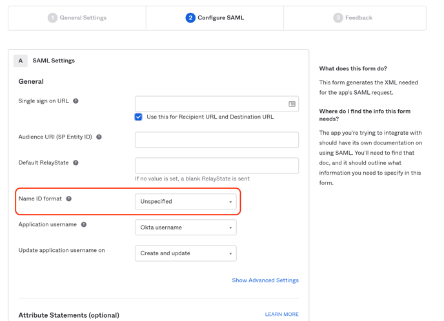Image resolution: width=444 pixels, height=321 pixels.
Task: Click the Default RelayState text field
Action: pyautogui.click(x=216, y=166)
